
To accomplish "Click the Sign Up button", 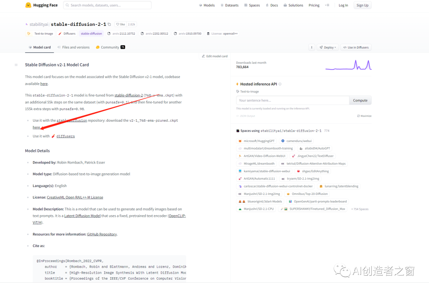I will click(362, 5).
